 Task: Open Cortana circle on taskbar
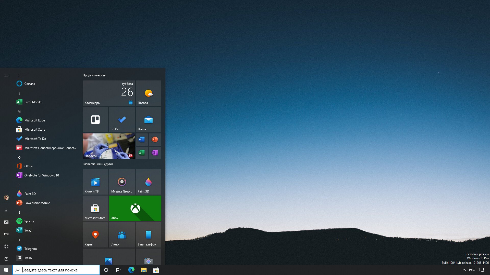(106, 270)
